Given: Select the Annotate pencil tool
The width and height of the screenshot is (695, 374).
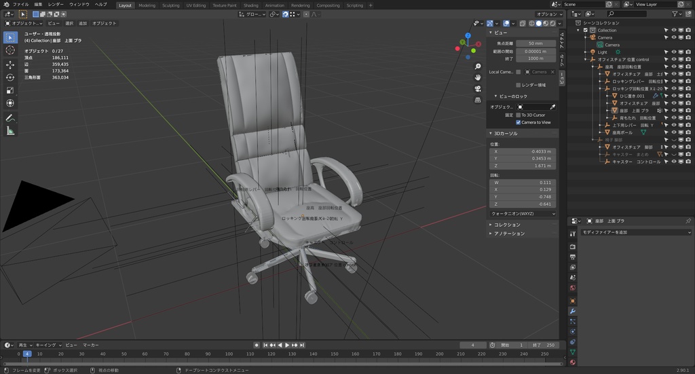Looking at the screenshot, I should pyautogui.click(x=11, y=118).
